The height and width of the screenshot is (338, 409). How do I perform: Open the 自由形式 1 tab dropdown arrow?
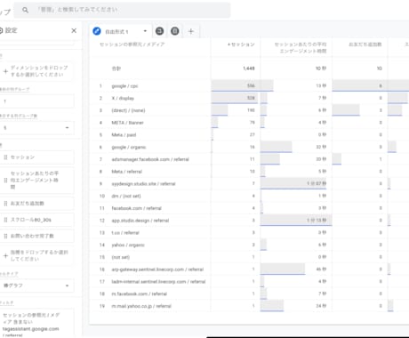[145, 31]
